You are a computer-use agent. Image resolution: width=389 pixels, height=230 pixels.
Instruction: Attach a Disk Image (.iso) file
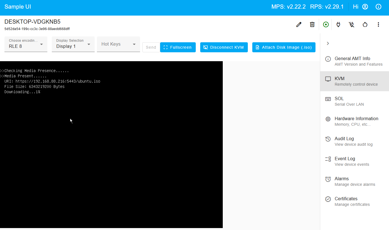tap(283, 47)
